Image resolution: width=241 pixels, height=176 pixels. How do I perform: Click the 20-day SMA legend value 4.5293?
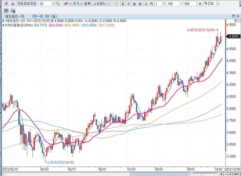click(56, 25)
